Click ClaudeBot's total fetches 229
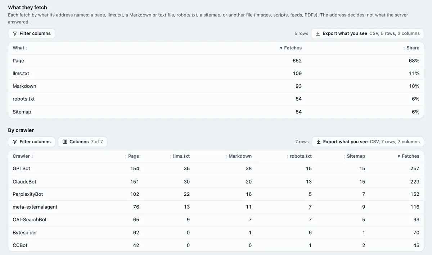Viewport: 432px width, 255px height. coord(415,181)
